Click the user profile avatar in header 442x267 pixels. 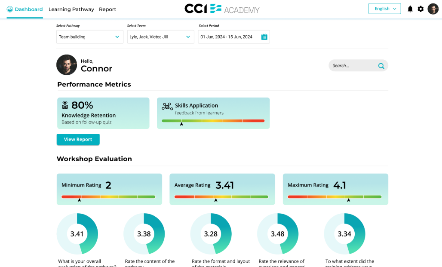point(433,9)
